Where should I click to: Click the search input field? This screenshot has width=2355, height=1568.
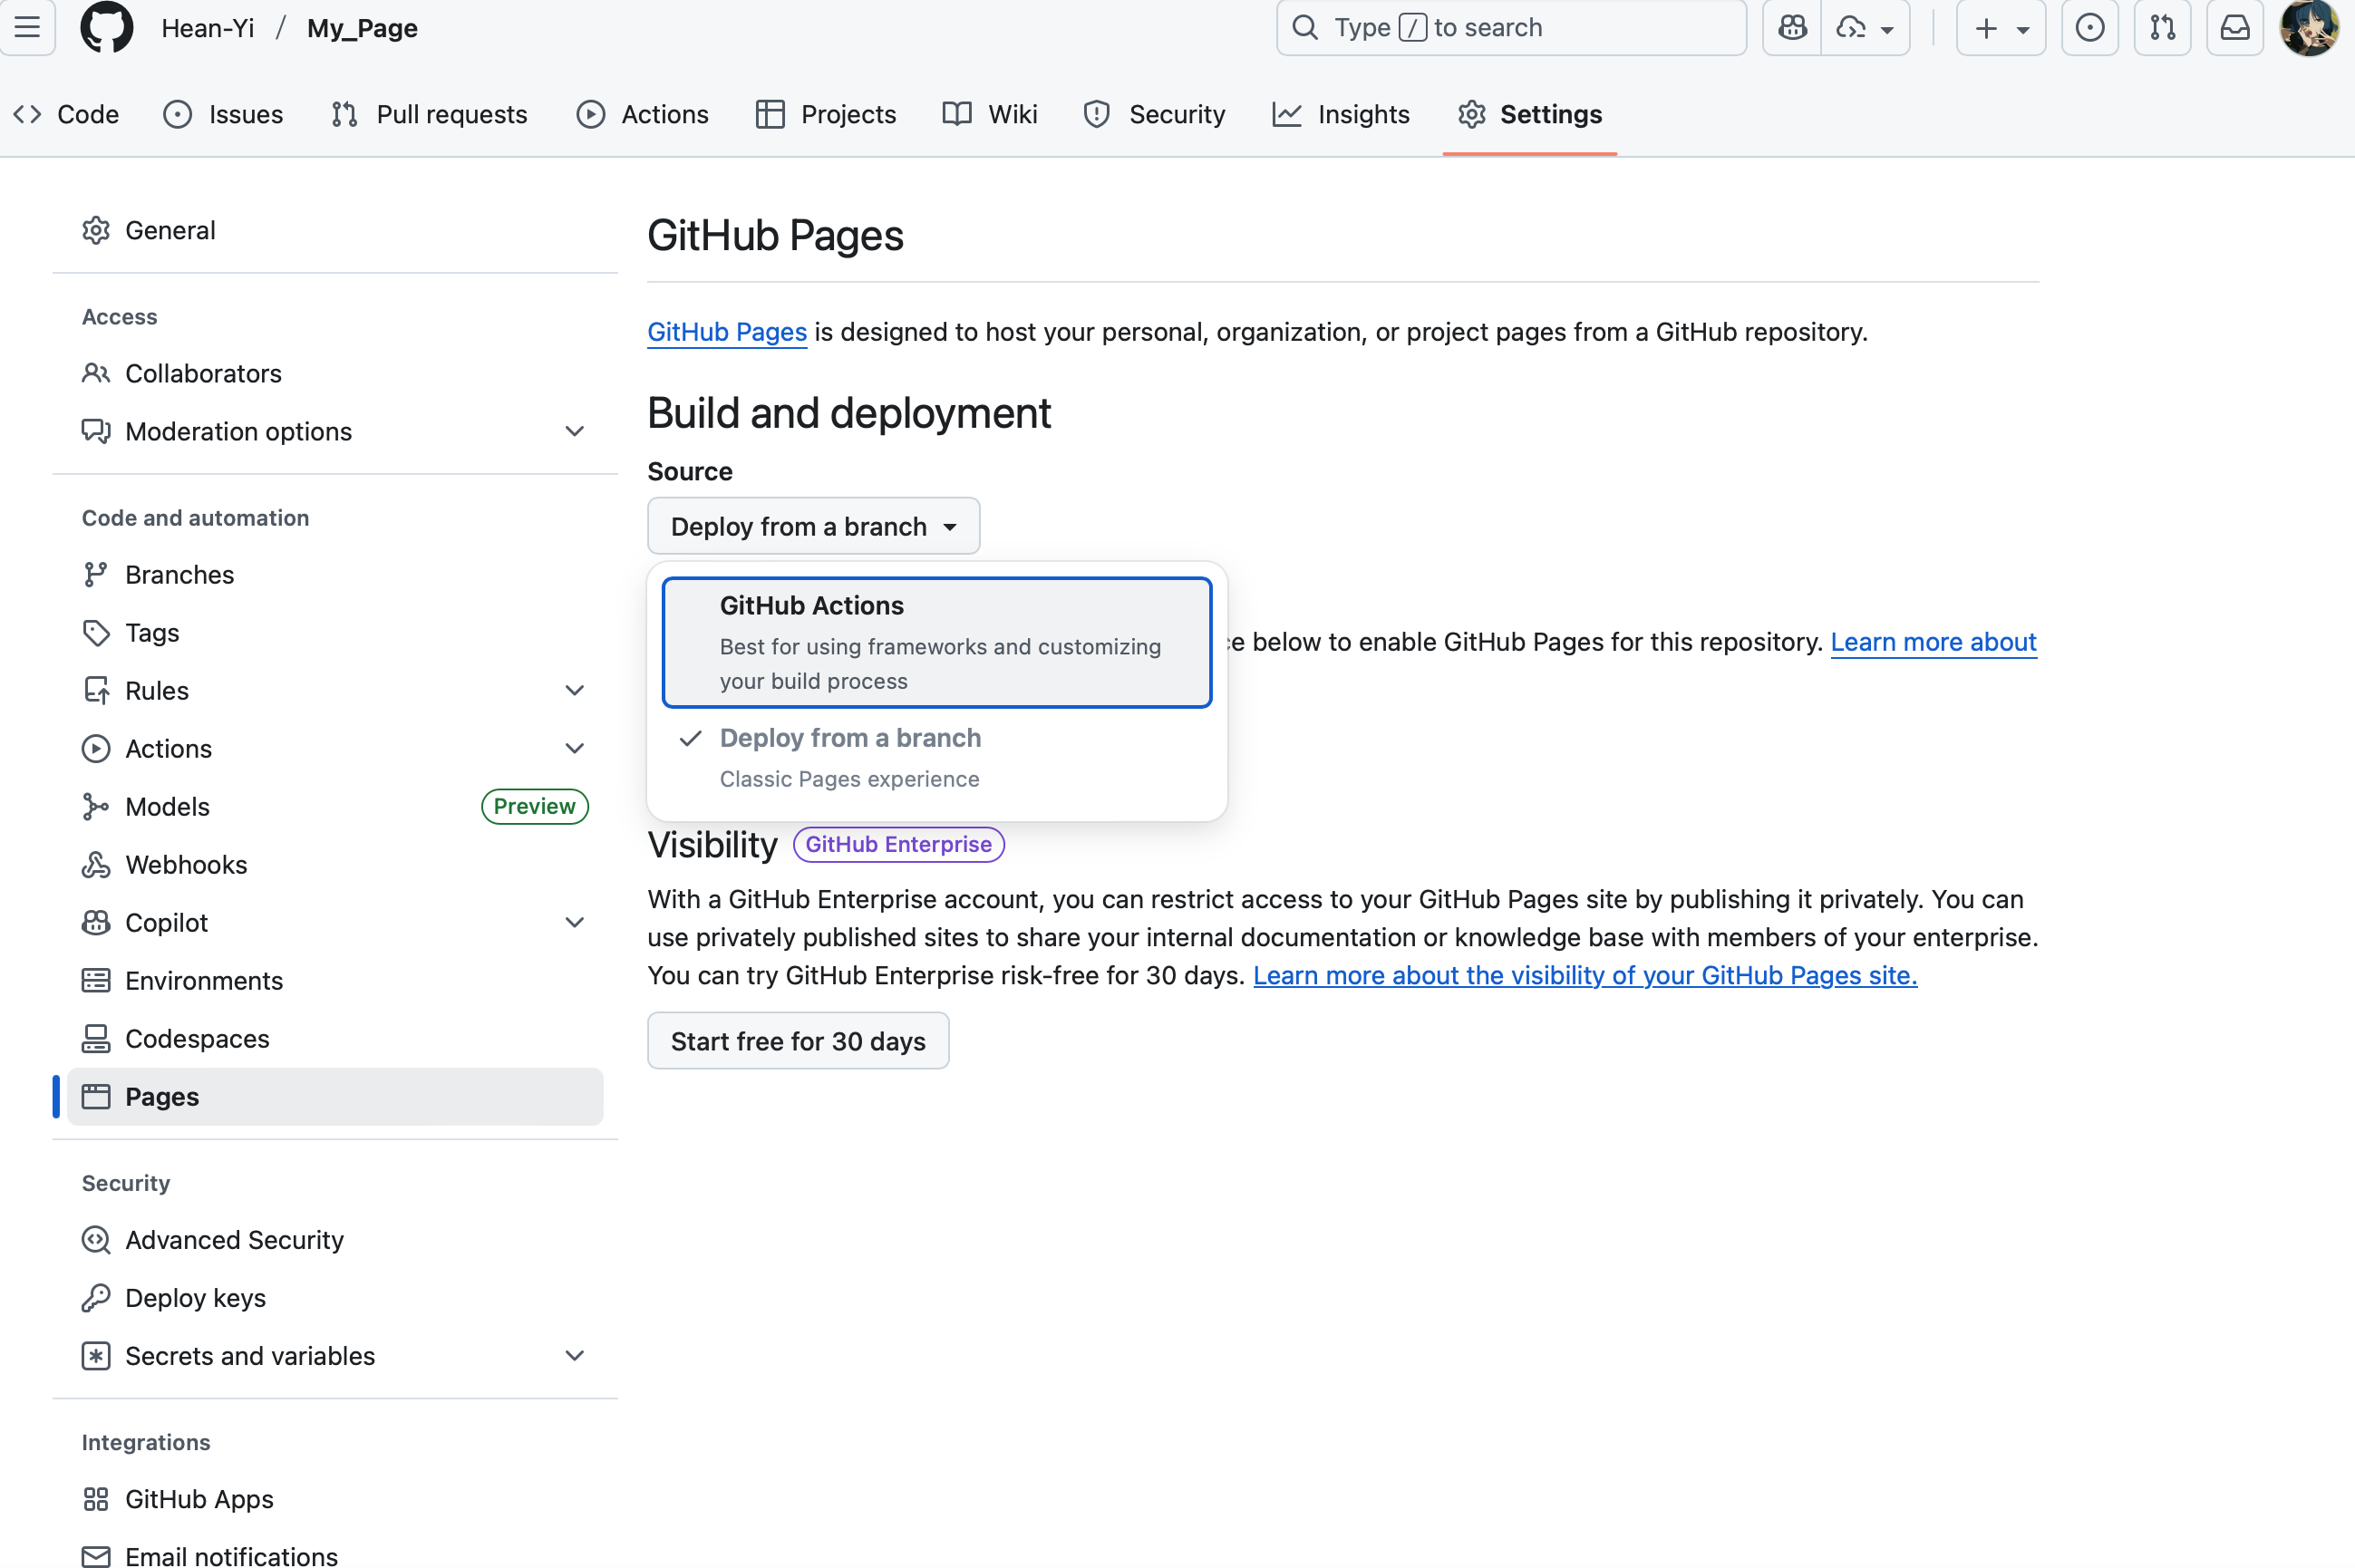1510,27
